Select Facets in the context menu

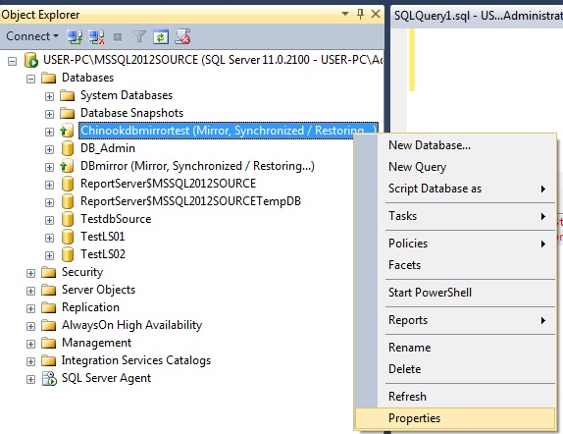click(454, 265)
